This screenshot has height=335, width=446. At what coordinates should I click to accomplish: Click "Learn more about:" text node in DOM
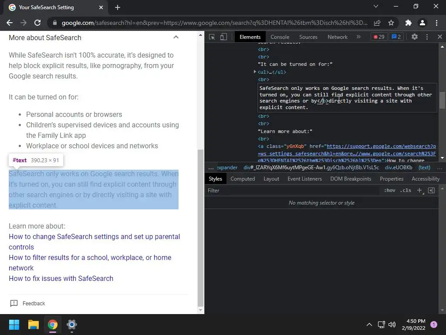coord(285,131)
